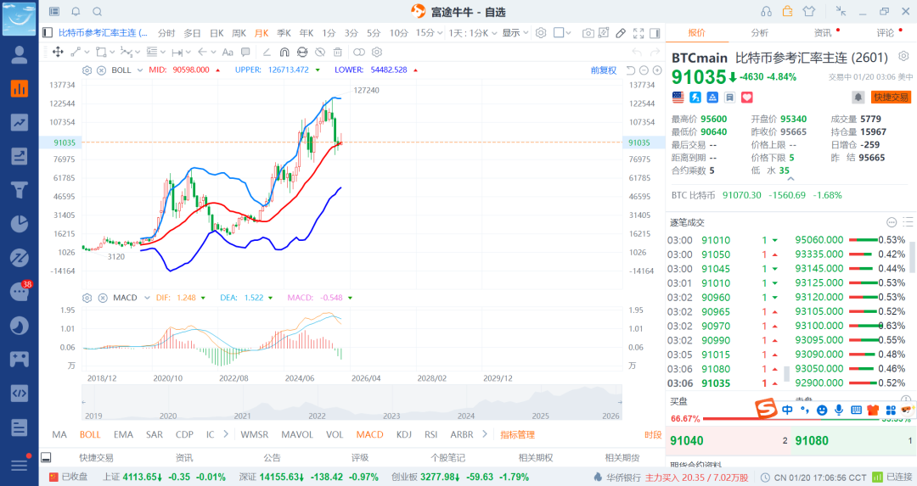Toggle the KDJ indicator
This screenshot has width=917, height=486.
click(403, 434)
